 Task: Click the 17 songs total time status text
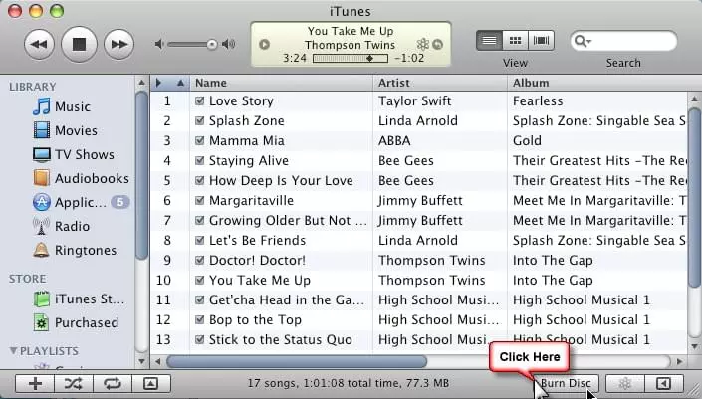click(x=349, y=383)
